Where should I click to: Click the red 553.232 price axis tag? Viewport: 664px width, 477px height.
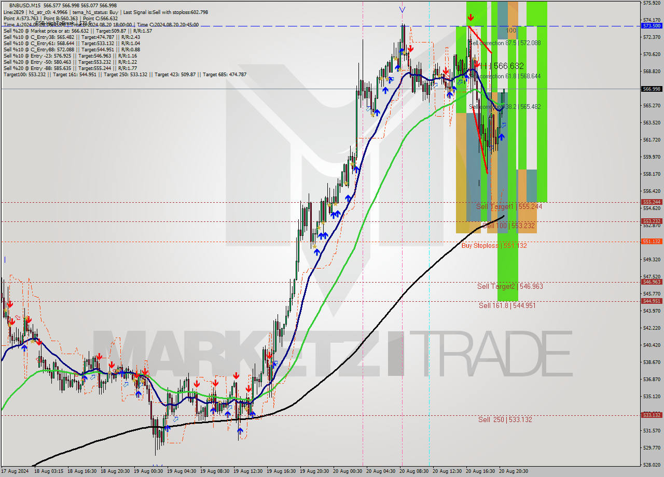(652, 221)
